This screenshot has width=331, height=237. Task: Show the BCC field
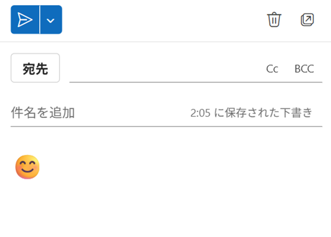pyautogui.click(x=304, y=69)
